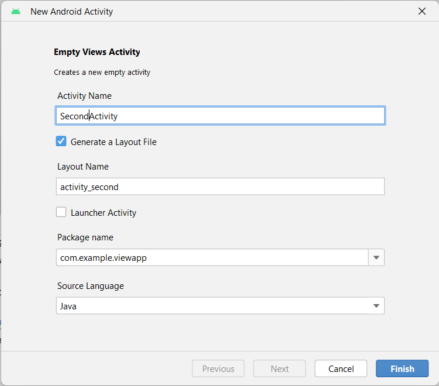Click the Activity Name field containing SecondActivity

[x=220, y=116]
